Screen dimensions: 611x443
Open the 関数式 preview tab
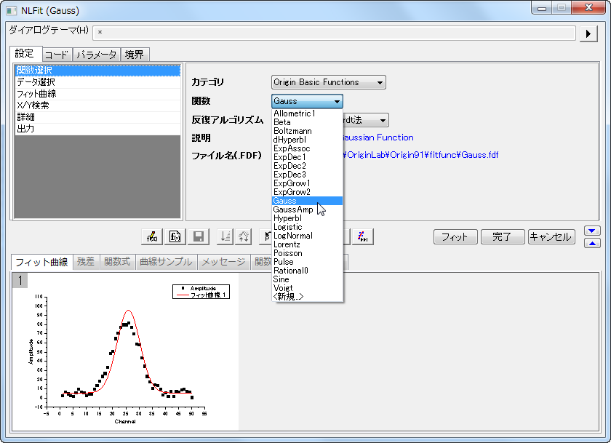click(117, 262)
